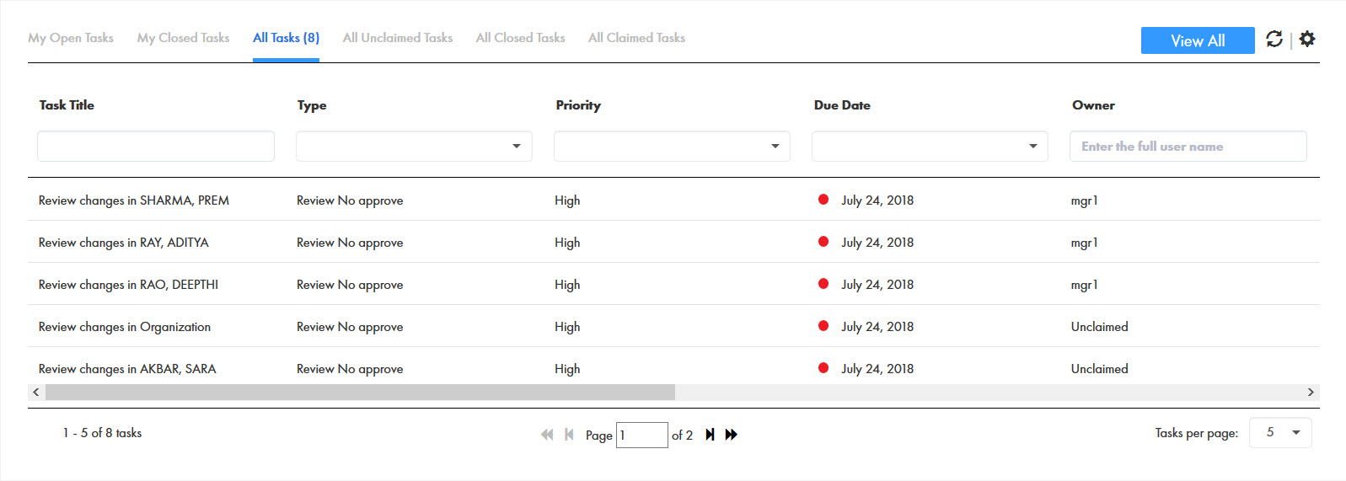Click the View All button
The image size is (1346, 481).
(x=1198, y=40)
